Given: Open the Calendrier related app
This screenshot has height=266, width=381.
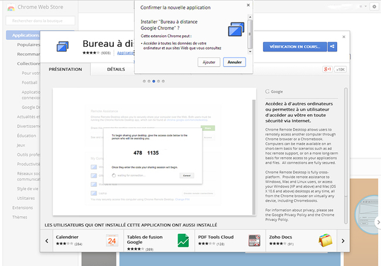Looking at the screenshot, I should pyautogui.click(x=88, y=240).
